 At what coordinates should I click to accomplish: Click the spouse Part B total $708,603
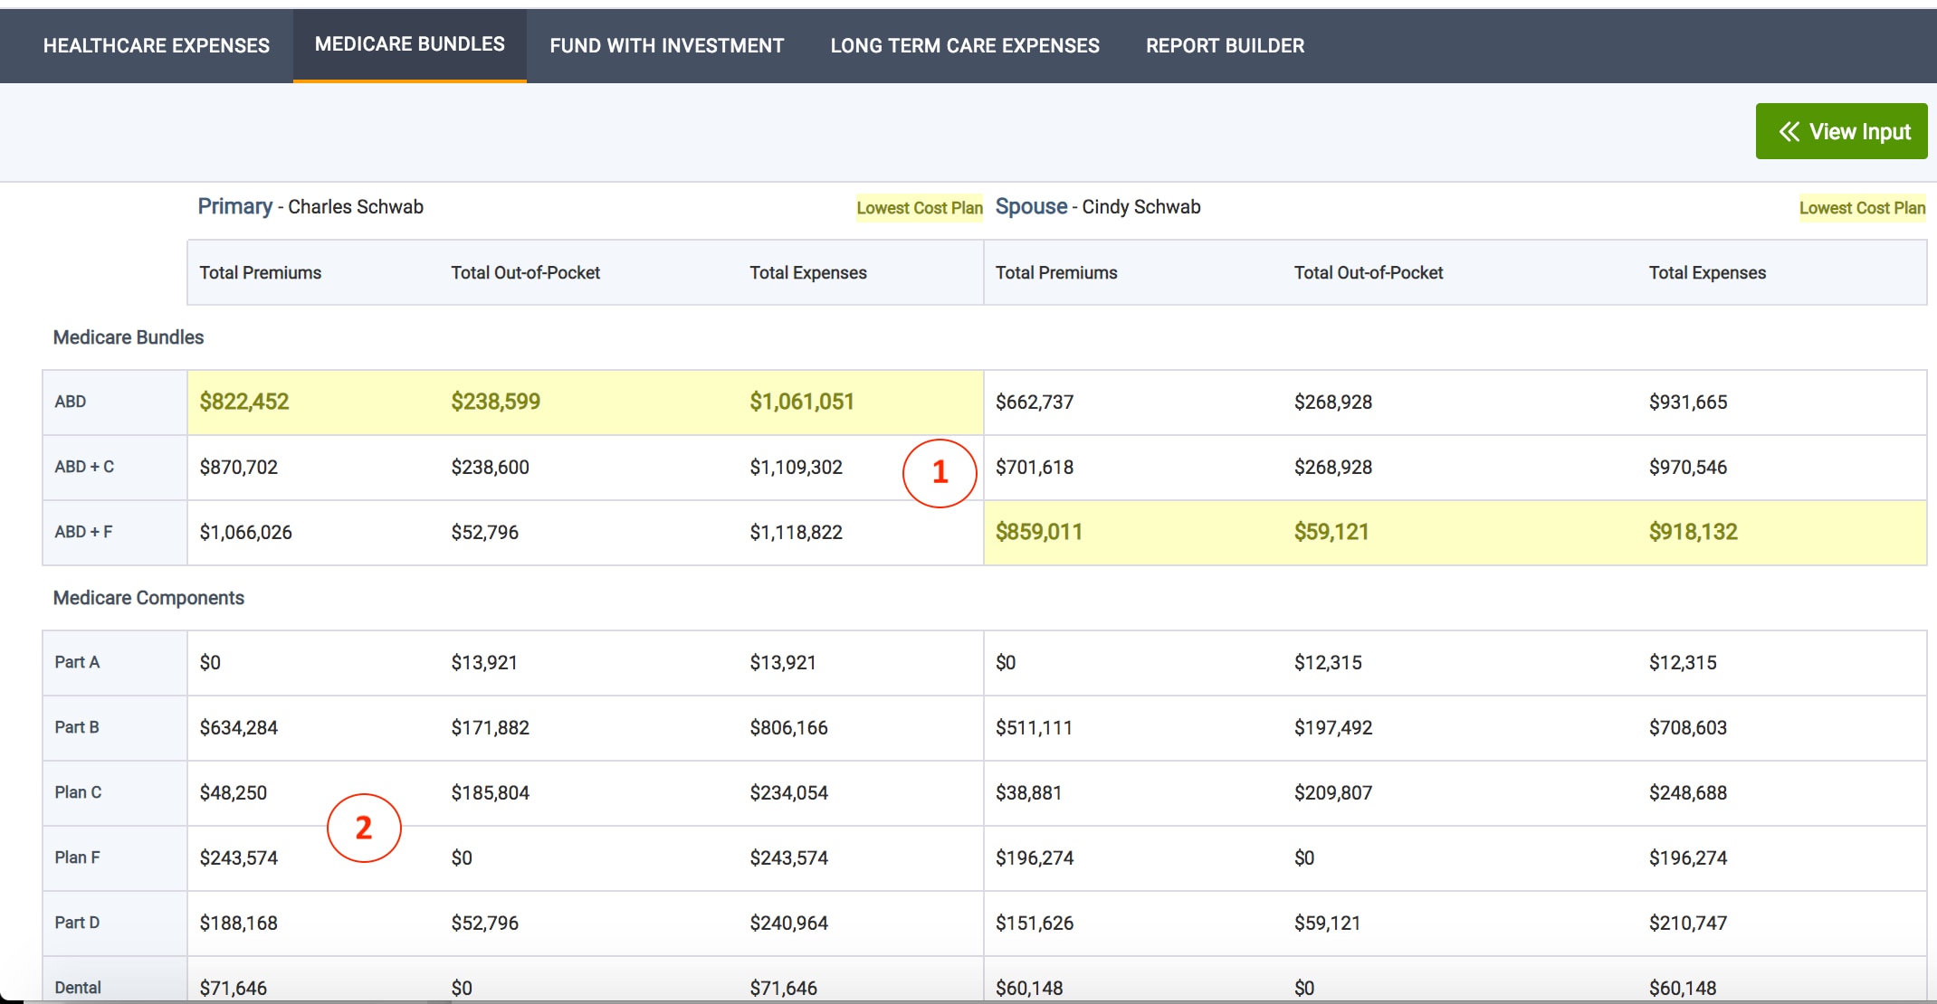pyautogui.click(x=1688, y=727)
